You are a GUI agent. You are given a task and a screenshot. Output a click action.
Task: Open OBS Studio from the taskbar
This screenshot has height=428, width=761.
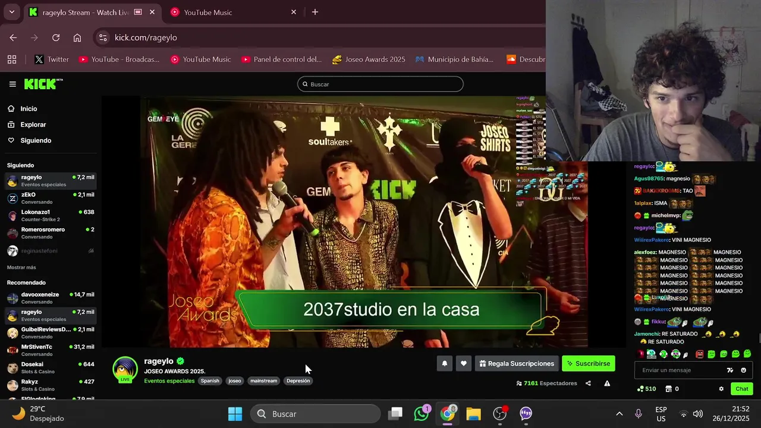pos(500,414)
